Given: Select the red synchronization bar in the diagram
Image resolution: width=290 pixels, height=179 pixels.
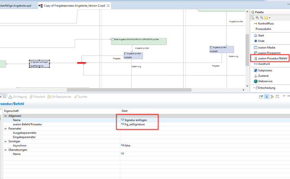Looking at the screenshot, I should click(82, 63).
